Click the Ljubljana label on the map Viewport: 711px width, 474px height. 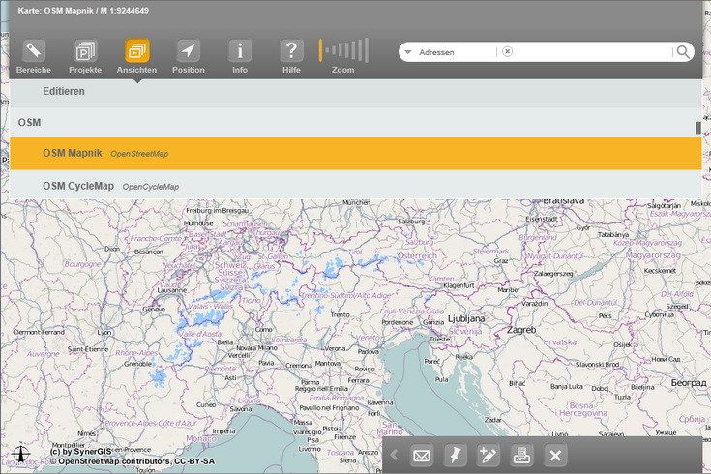tap(466, 318)
